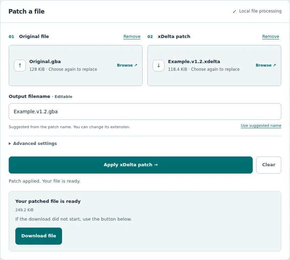Use the suggested output name
Image resolution: width=290 pixels, height=260 pixels.
[x=261, y=125]
